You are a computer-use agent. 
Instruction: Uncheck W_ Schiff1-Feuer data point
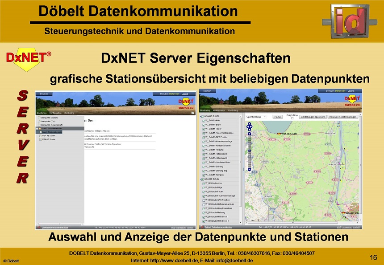[204, 129]
